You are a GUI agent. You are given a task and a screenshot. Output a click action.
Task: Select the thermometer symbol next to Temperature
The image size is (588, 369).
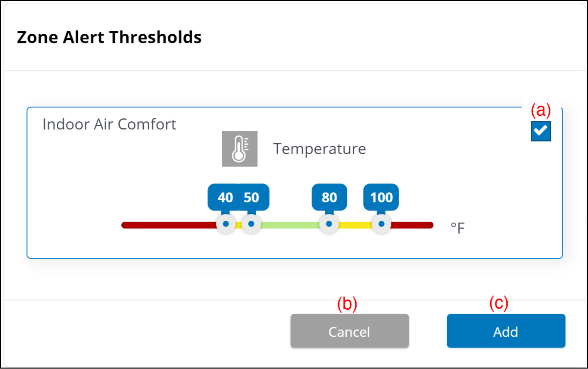(240, 148)
